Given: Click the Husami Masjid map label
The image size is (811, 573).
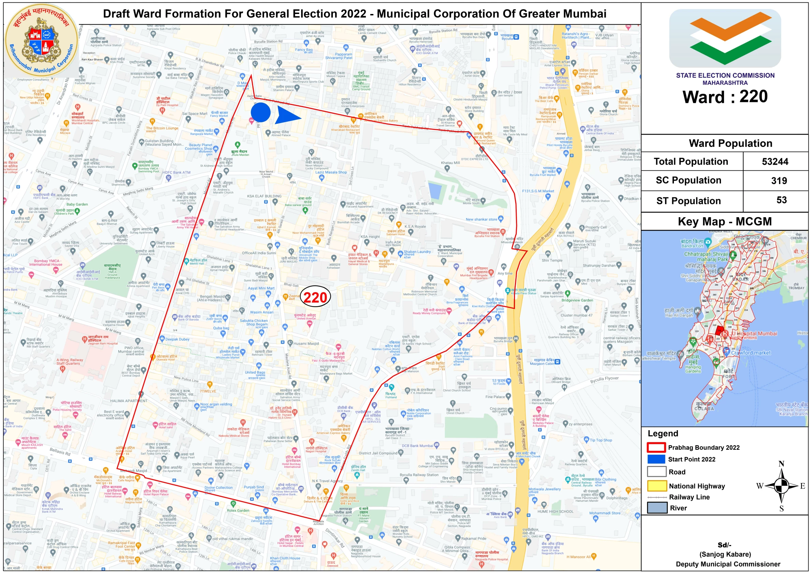Looking at the screenshot, I should pyautogui.click(x=306, y=344).
